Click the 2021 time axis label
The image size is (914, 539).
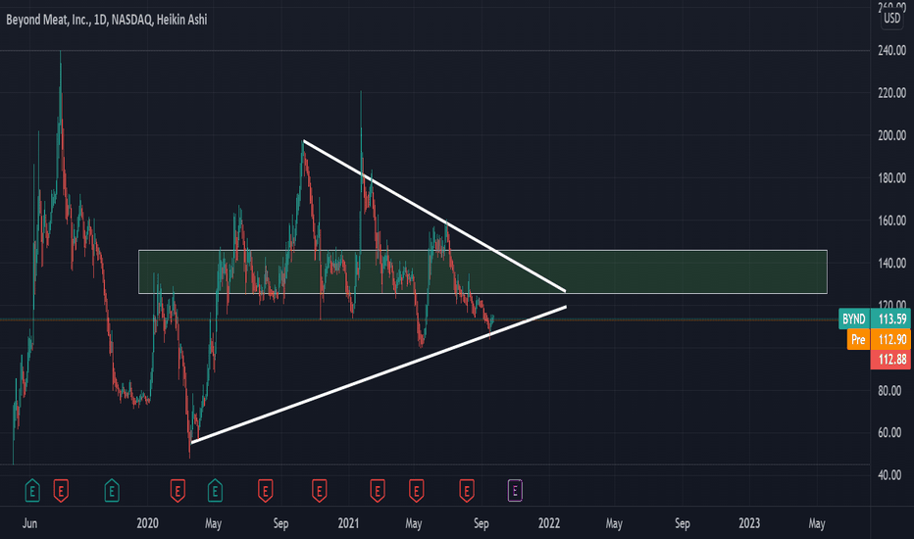(x=348, y=523)
